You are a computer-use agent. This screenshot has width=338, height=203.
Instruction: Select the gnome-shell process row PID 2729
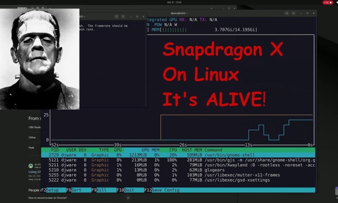(x=178, y=155)
